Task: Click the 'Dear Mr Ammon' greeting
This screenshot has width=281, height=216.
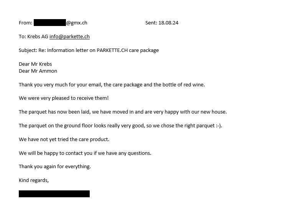Action: (x=38, y=71)
